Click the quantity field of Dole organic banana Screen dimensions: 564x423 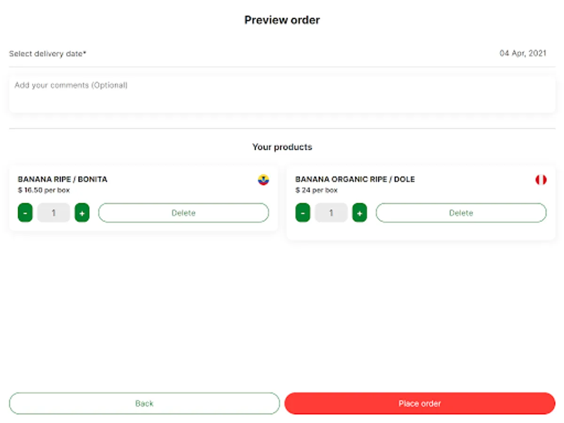pyautogui.click(x=331, y=213)
